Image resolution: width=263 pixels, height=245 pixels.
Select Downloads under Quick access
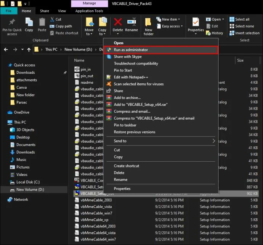(26, 73)
